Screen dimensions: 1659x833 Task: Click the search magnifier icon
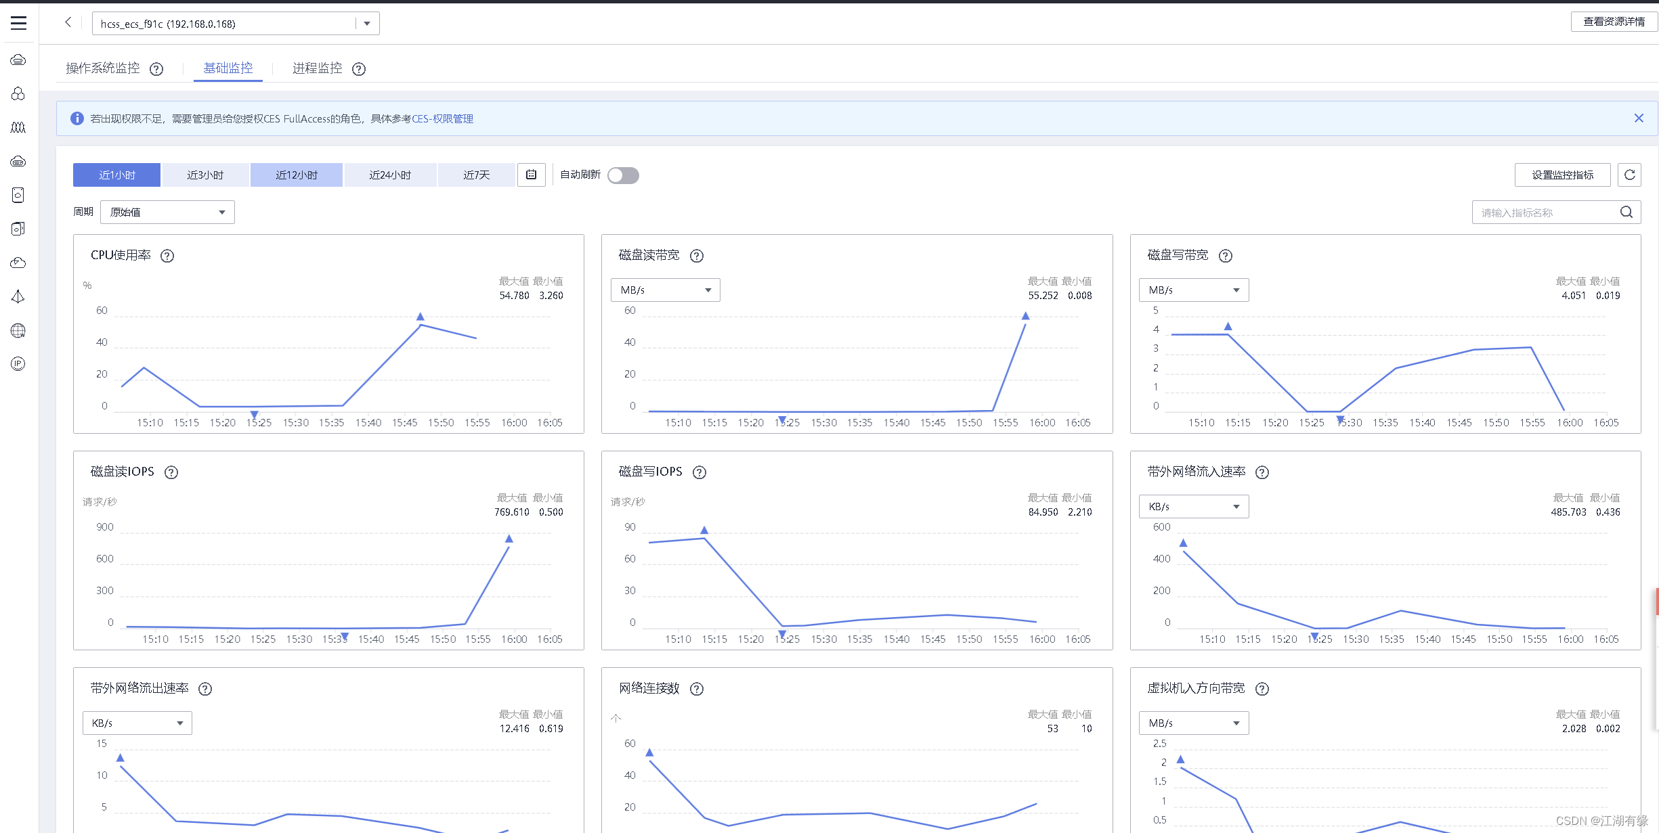pos(1626,212)
